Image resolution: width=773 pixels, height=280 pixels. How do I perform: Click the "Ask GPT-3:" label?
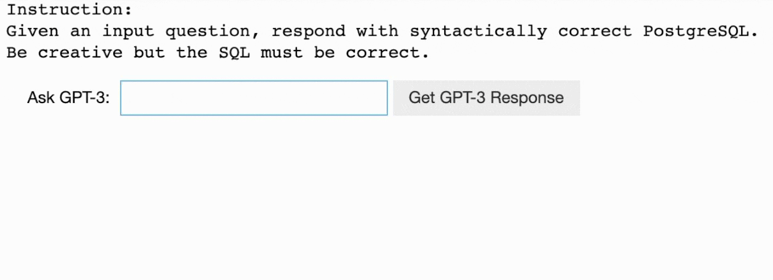(68, 98)
